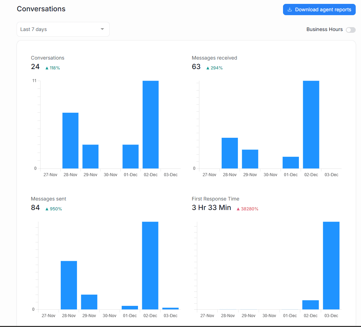Click the 03-Dec bar in First Response Time chart
The image size is (361, 327).
[x=331, y=264]
